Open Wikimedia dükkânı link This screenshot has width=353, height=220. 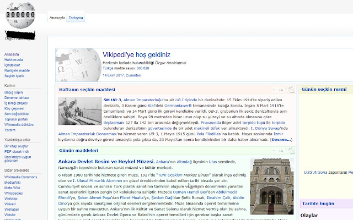pyautogui.click(x=19, y=125)
